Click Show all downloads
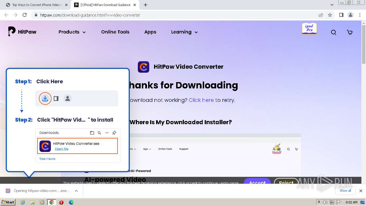Screen dimensions: 366x206 tap(345, 191)
